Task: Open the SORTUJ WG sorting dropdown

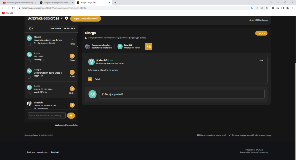Action: 56,28
